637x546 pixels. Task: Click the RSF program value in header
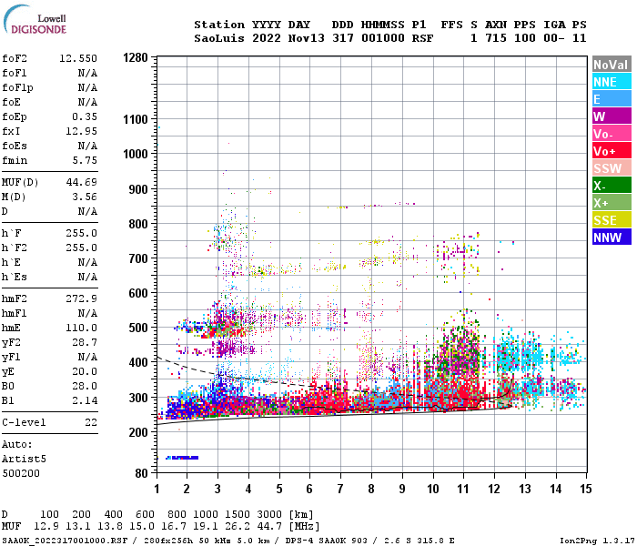pyautogui.click(x=422, y=38)
